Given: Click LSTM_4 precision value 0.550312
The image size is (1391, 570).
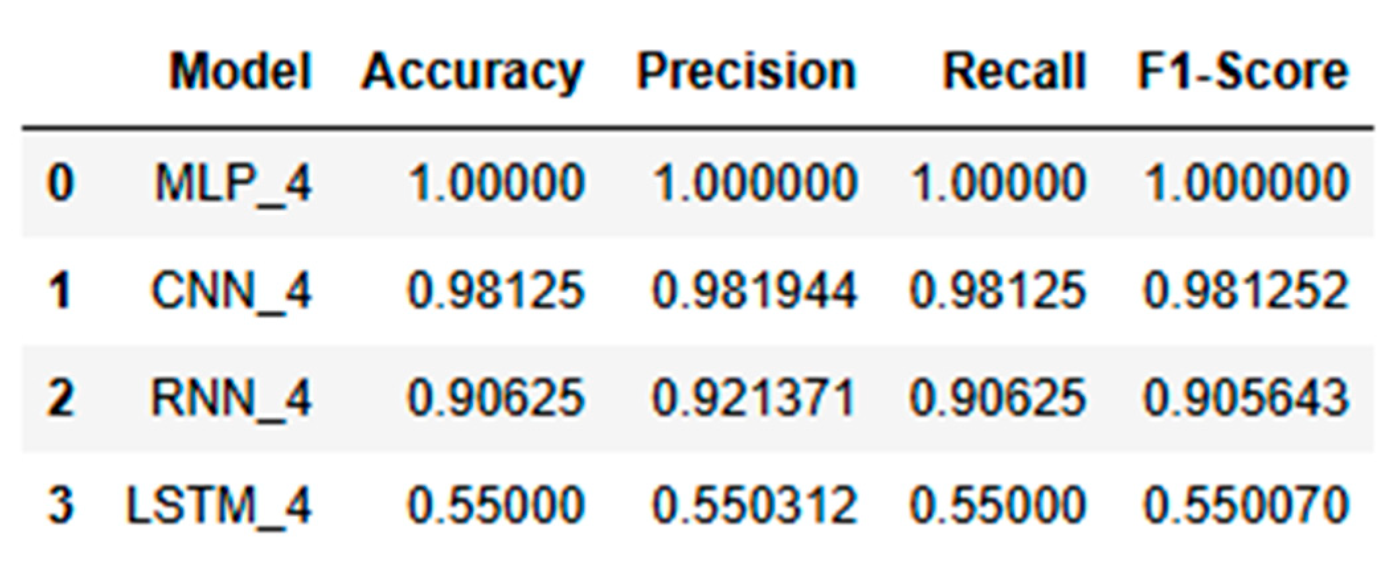Looking at the screenshot, I should pyautogui.click(x=754, y=505).
